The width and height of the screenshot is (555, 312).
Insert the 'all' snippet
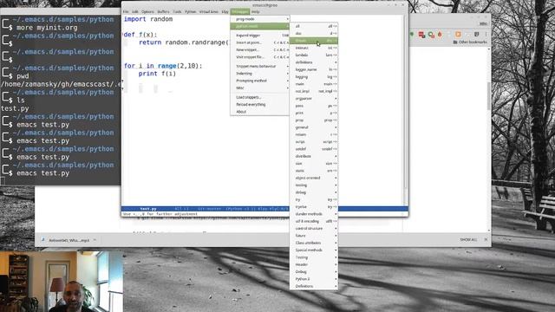coord(314,26)
